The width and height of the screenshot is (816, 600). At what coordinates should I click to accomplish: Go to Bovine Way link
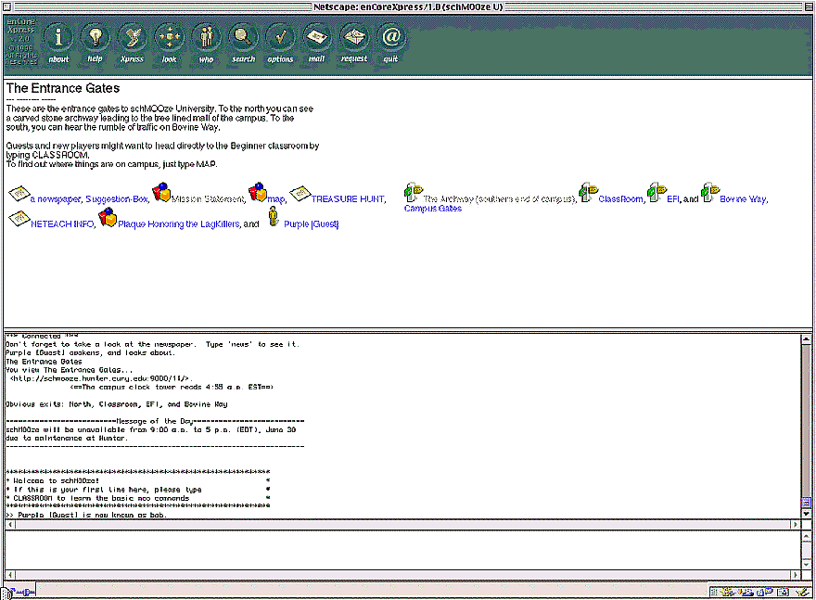click(x=743, y=199)
